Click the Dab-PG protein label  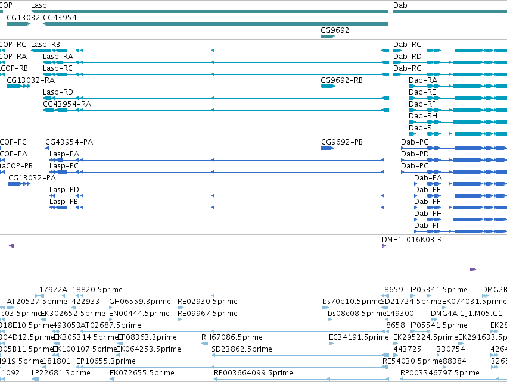tap(415, 166)
